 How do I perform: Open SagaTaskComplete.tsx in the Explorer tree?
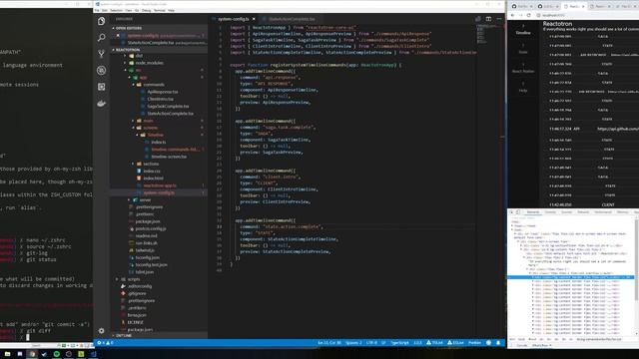168,107
